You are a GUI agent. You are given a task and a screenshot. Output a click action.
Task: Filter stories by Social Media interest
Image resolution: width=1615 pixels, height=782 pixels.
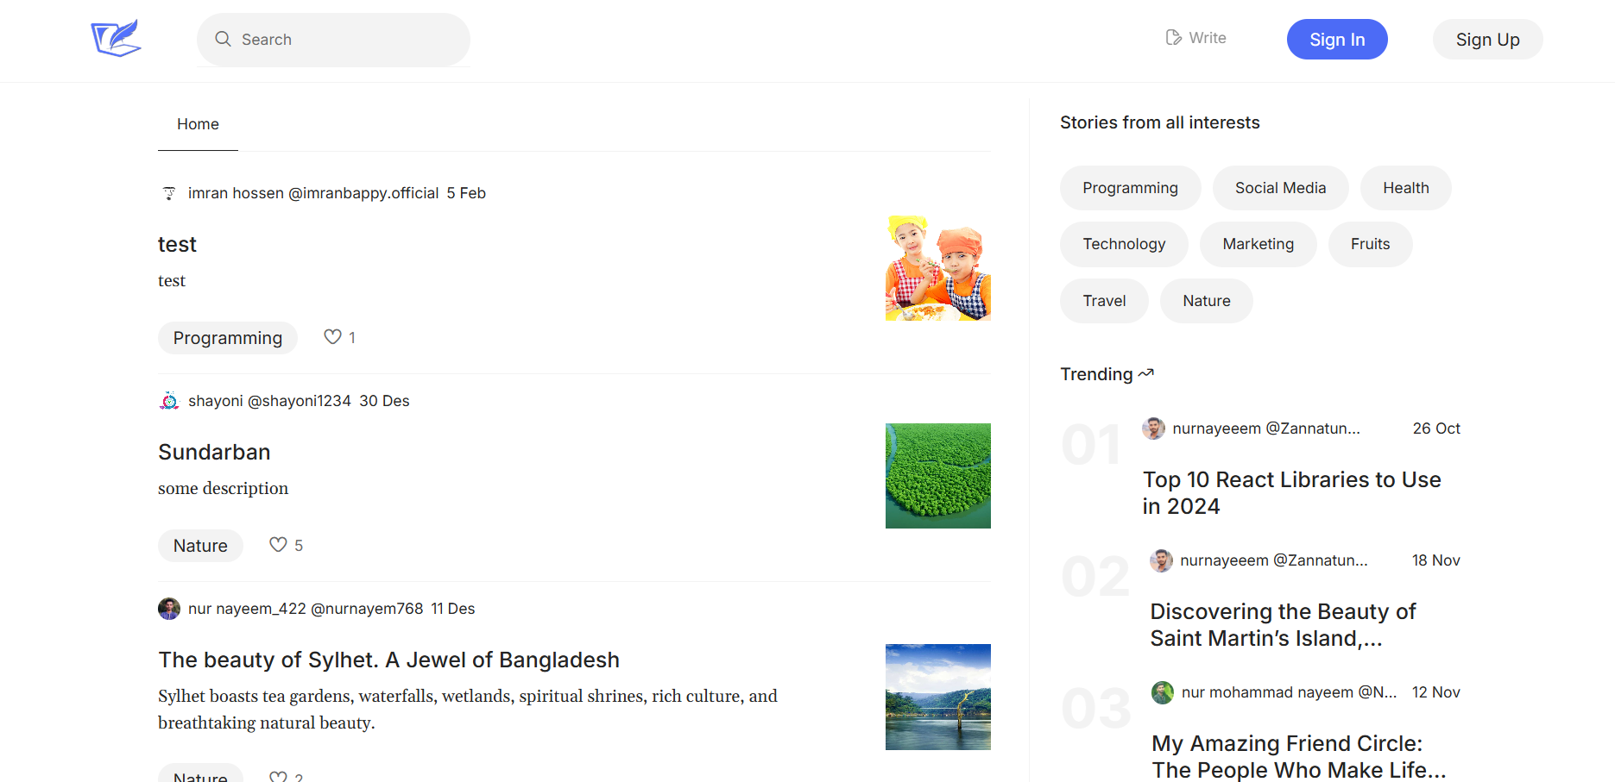click(x=1280, y=188)
